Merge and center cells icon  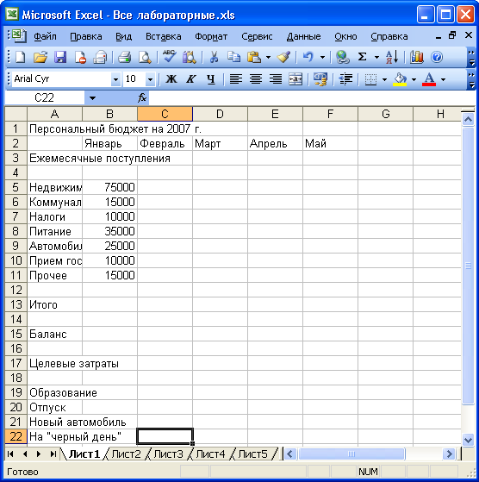click(x=295, y=79)
